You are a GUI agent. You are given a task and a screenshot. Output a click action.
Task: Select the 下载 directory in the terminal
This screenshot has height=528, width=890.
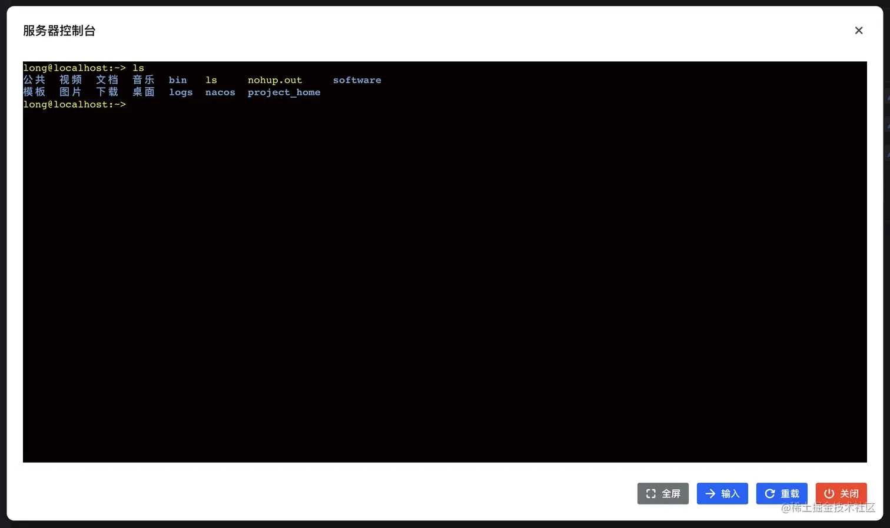pyautogui.click(x=107, y=92)
